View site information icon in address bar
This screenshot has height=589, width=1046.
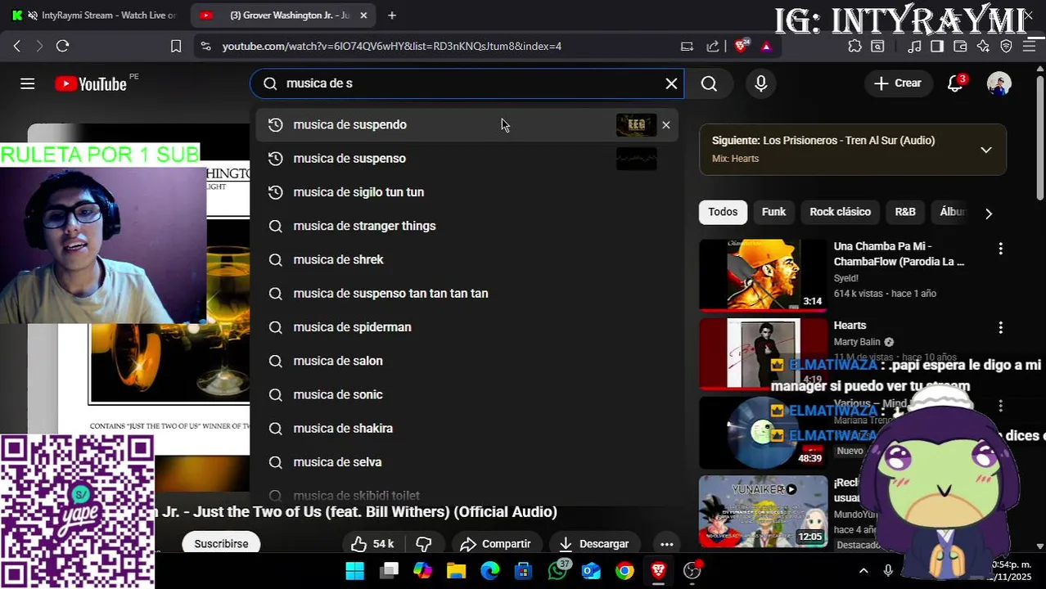coord(205,47)
